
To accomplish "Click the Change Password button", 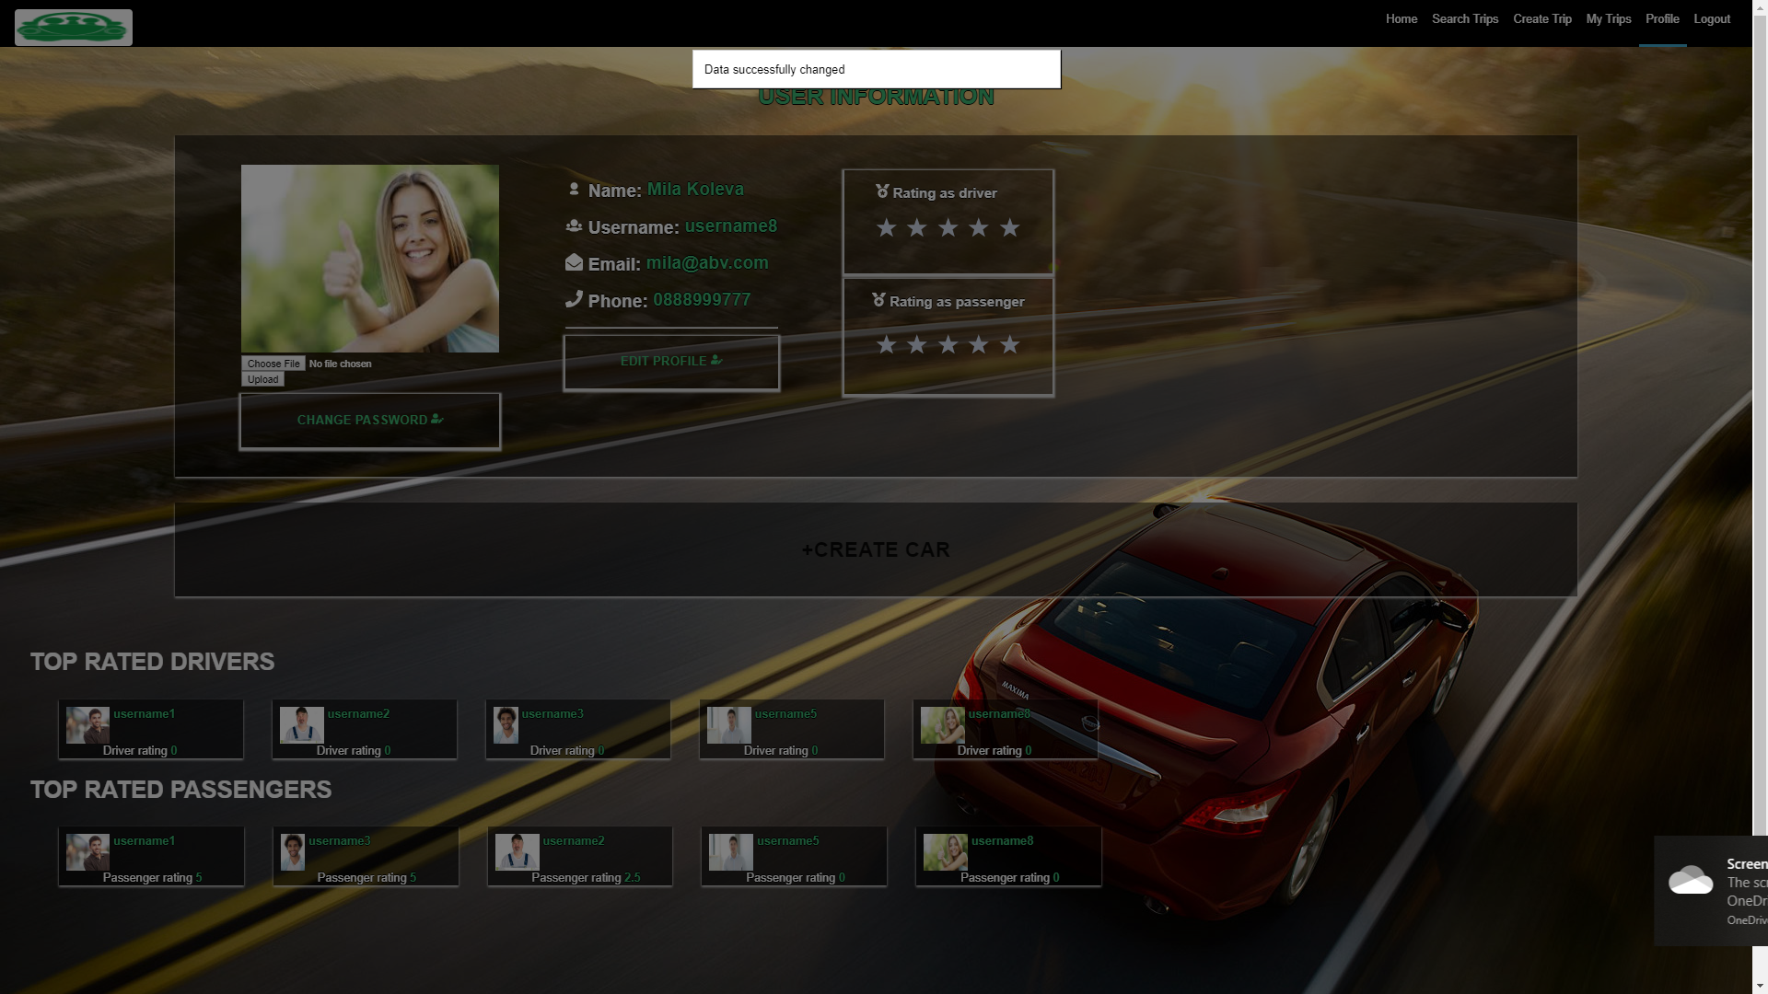I will pyautogui.click(x=370, y=421).
